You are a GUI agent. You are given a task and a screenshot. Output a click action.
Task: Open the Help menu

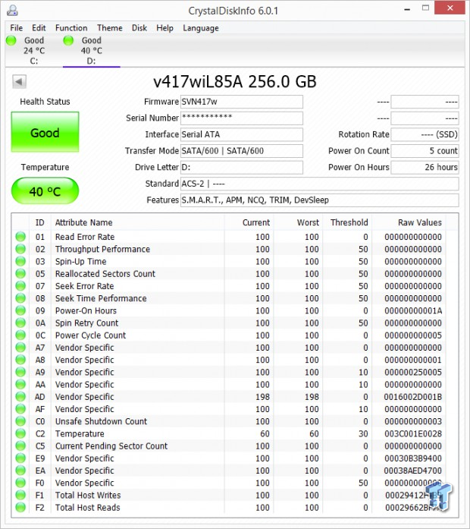coord(164,28)
